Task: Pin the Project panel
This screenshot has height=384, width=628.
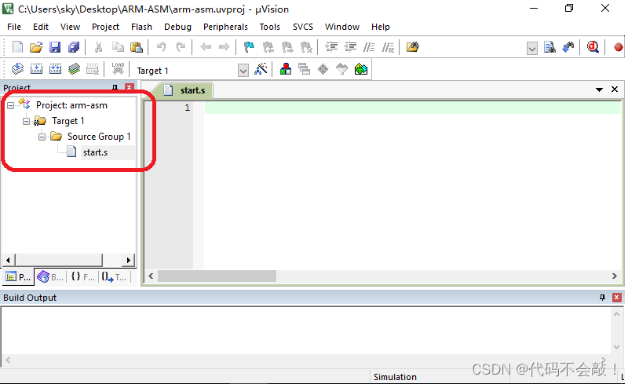Action: point(115,87)
